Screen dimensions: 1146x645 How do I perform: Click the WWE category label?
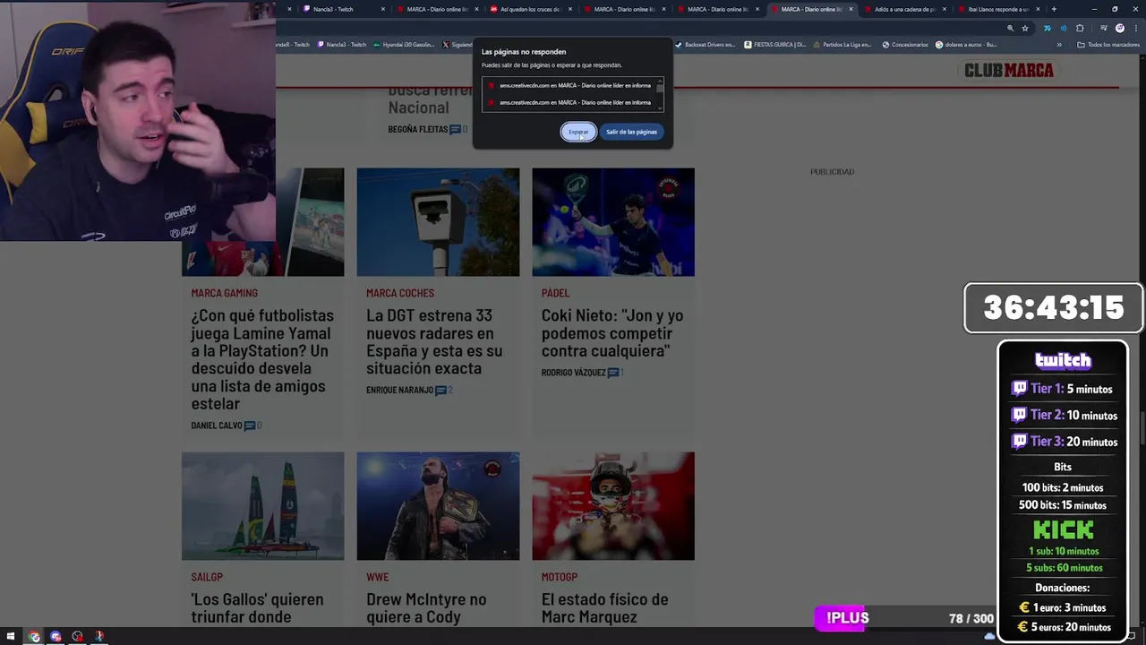coord(377,577)
